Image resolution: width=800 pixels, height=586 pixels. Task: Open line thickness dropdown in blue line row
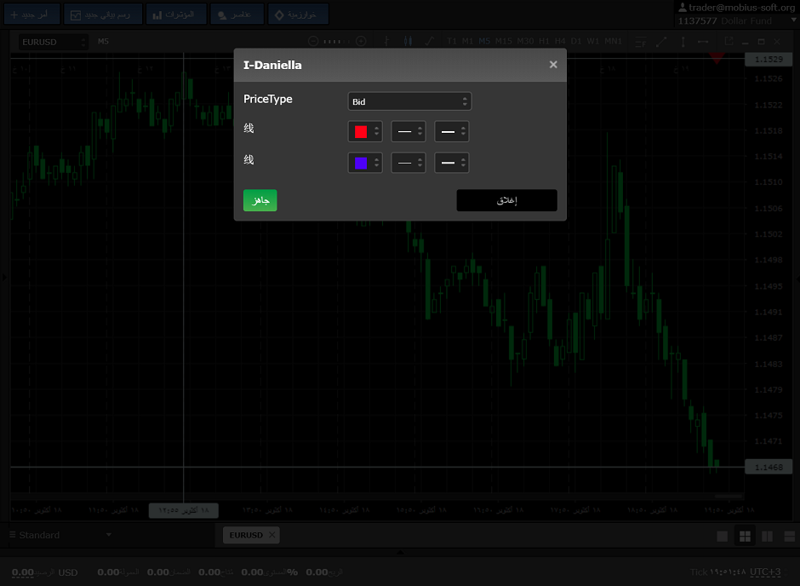(409, 163)
